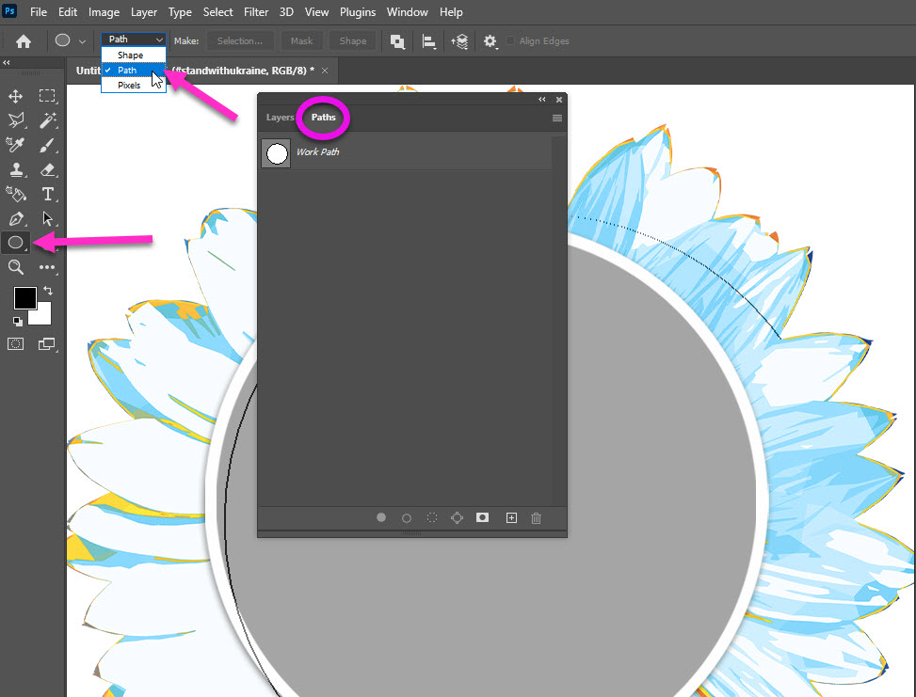Screen dimensions: 916x697
Task: Switch to the Paths tab
Action: (324, 118)
